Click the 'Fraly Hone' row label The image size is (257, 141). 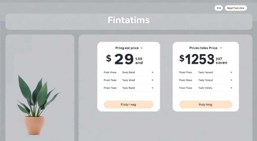click(110, 72)
